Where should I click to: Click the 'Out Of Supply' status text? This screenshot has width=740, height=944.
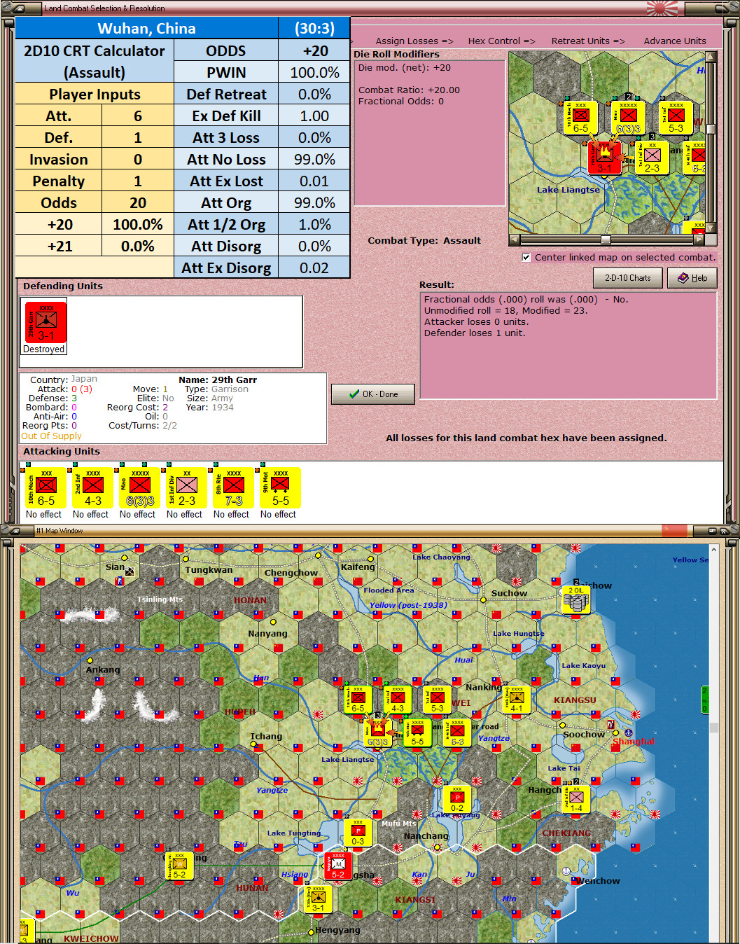tap(51, 436)
